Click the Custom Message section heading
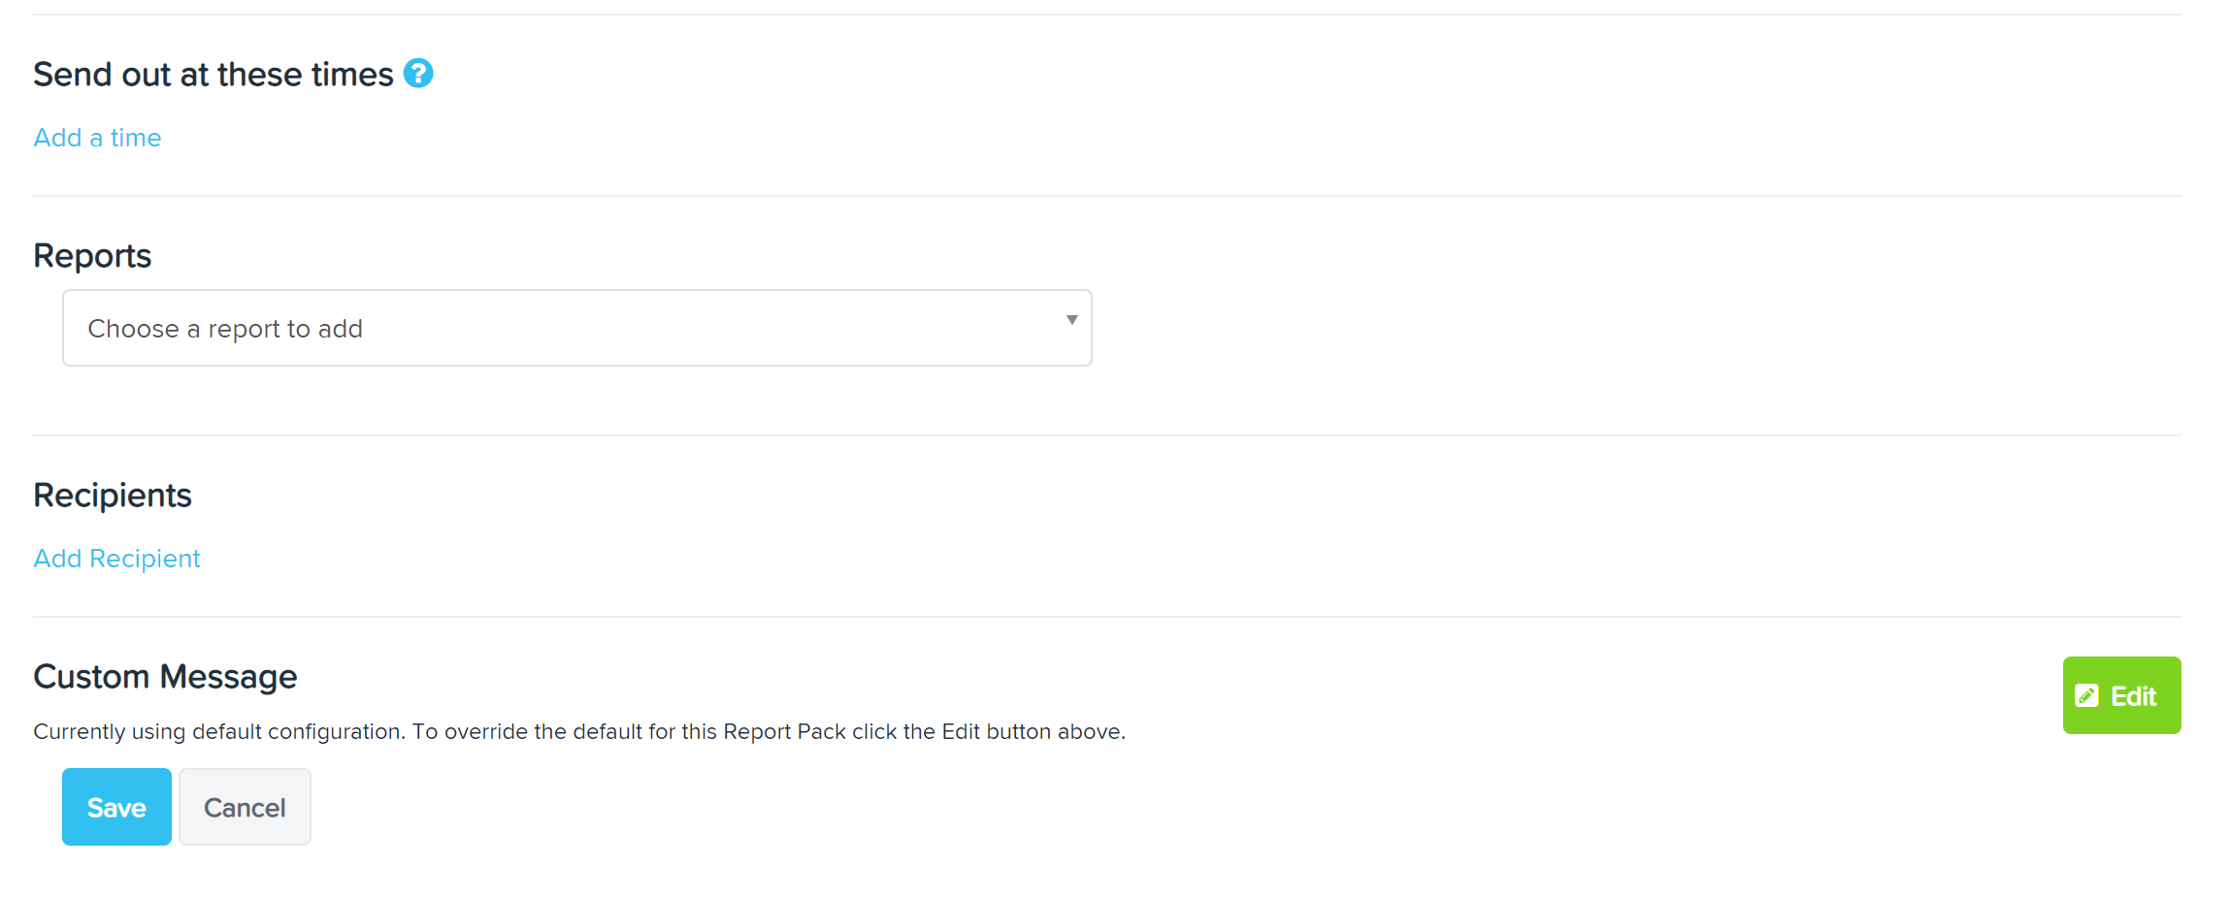Viewport: 2231px width, 898px height. click(165, 677)
